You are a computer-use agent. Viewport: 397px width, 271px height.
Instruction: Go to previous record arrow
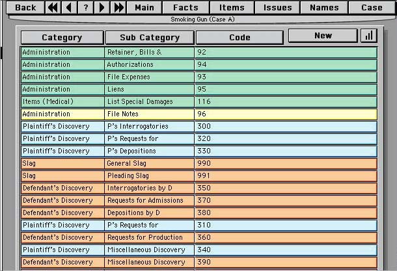[69, 8]
